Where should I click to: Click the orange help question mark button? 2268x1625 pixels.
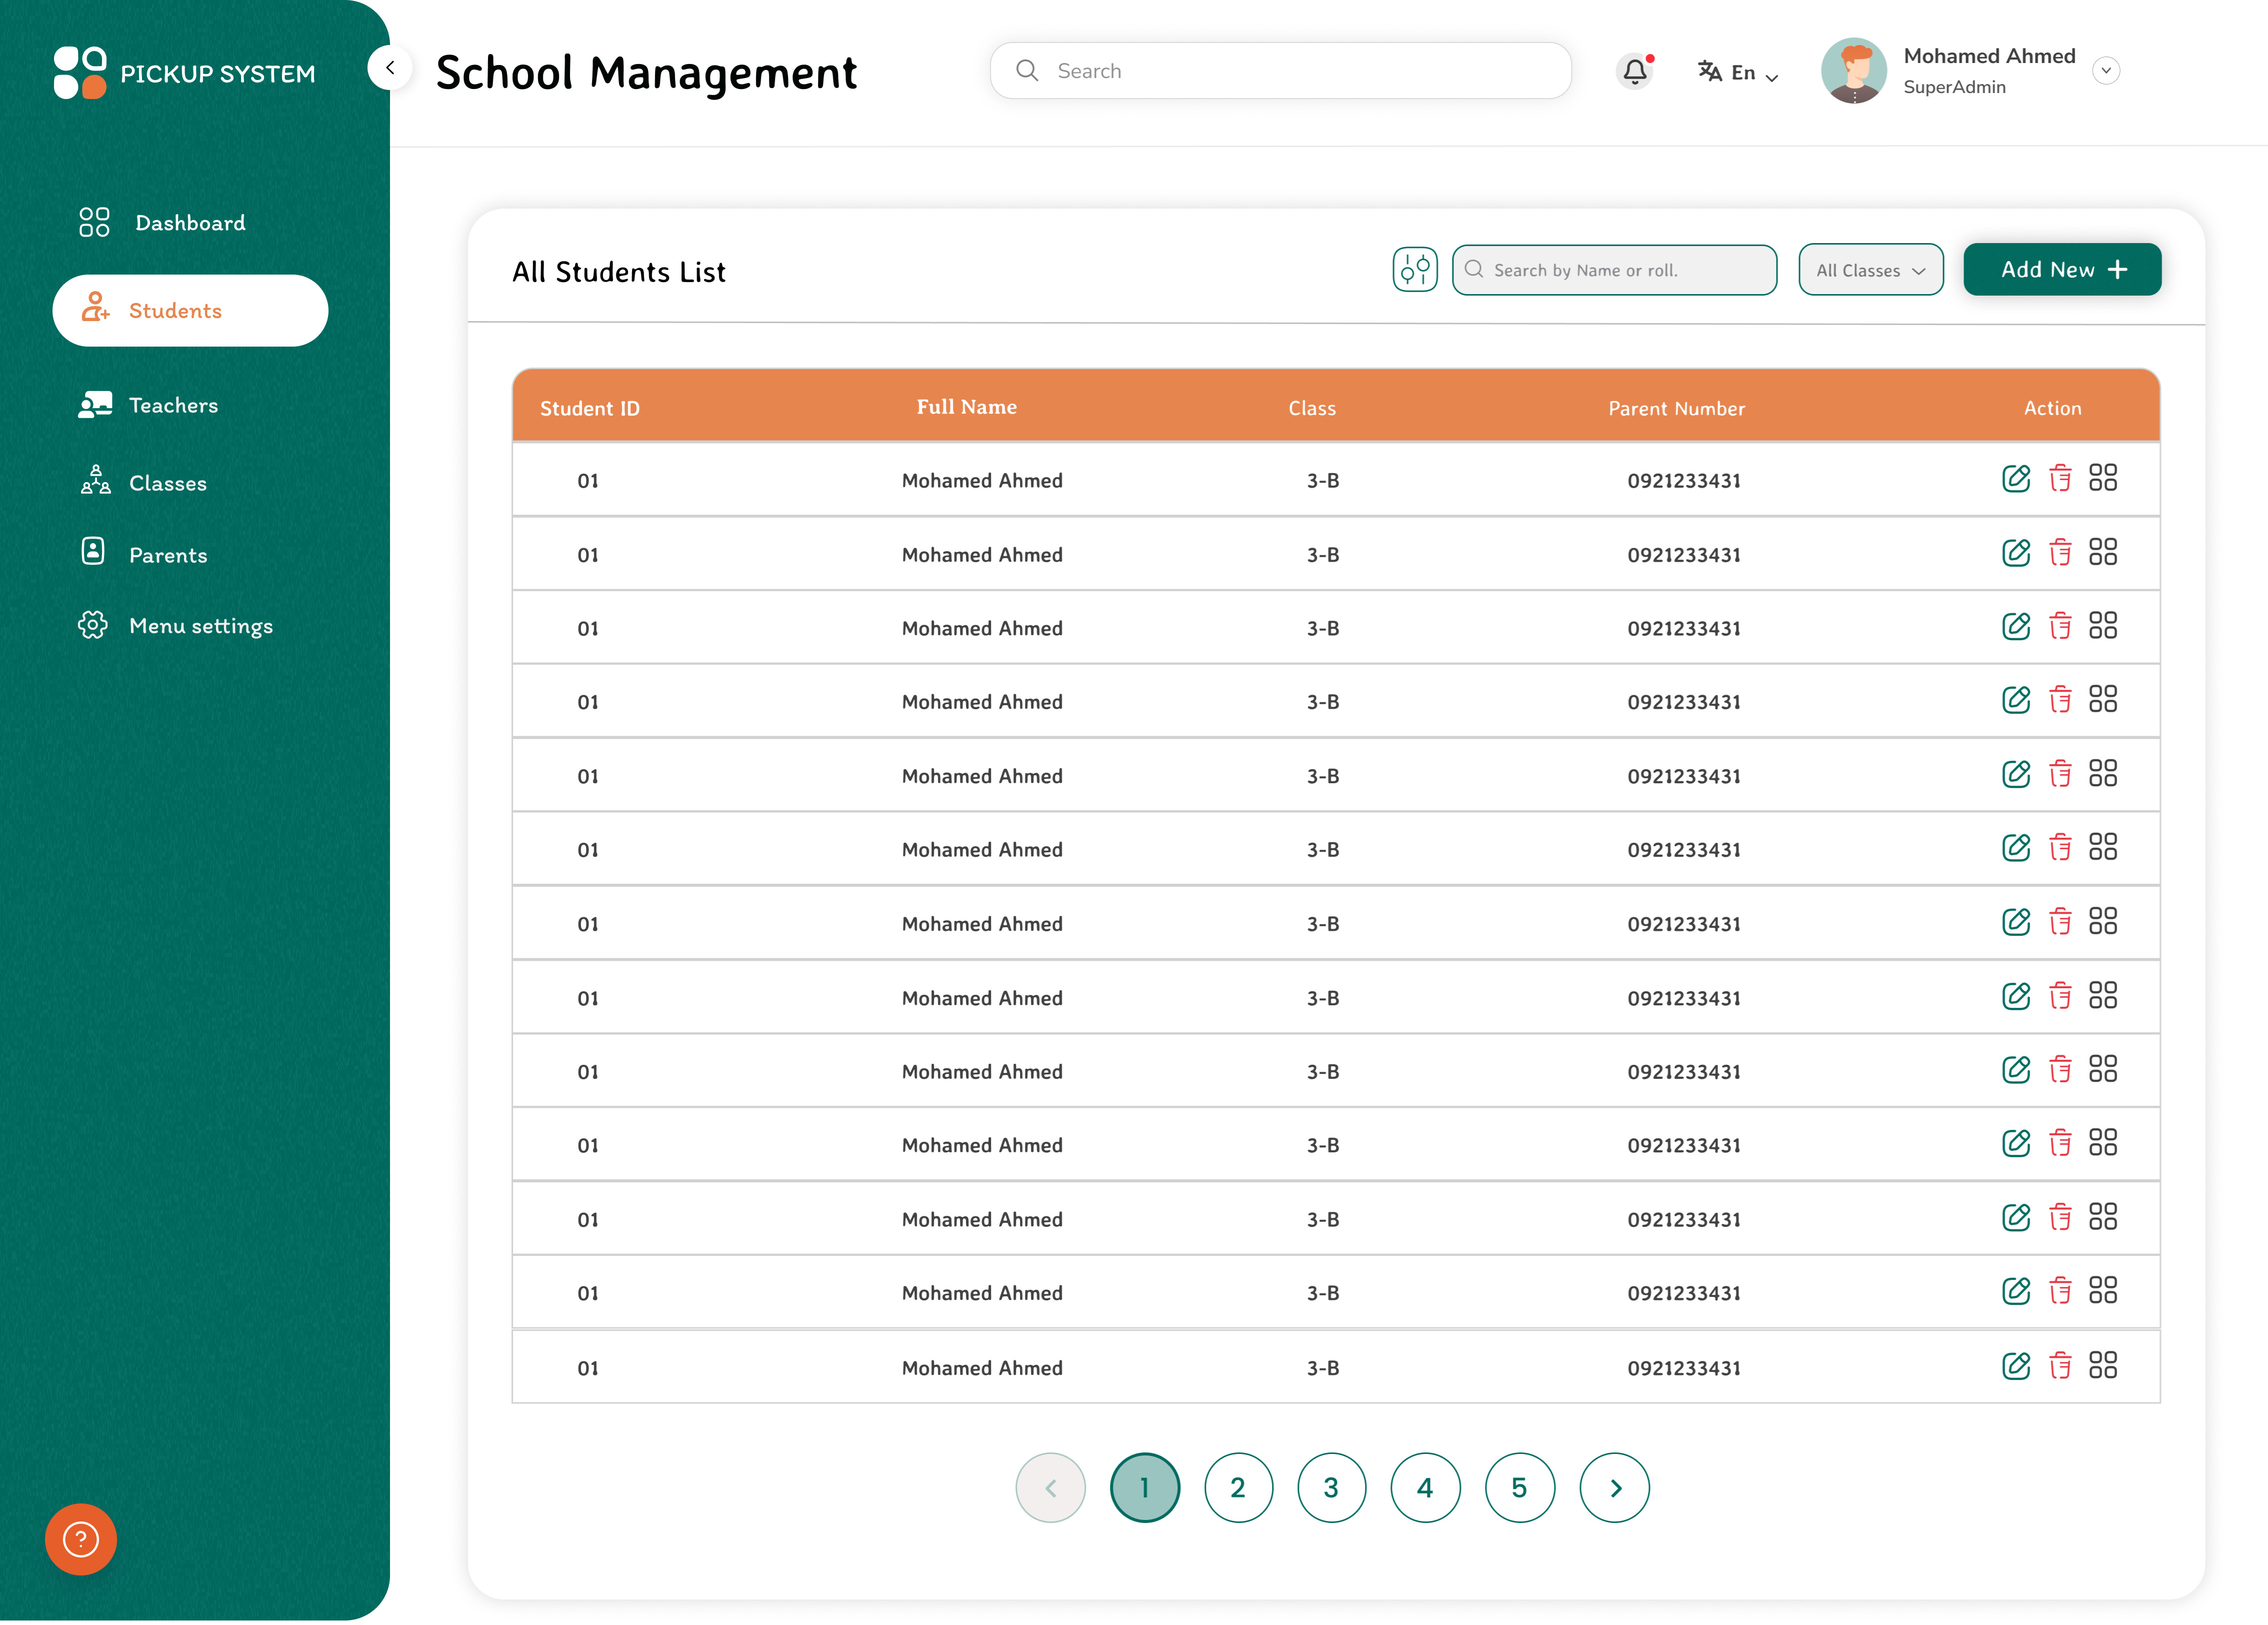pos(81,1539)
